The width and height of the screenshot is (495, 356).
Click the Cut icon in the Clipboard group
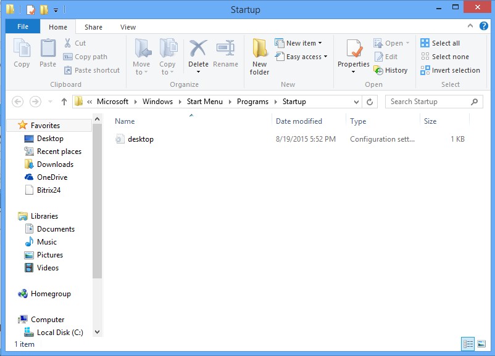(74, 42)
